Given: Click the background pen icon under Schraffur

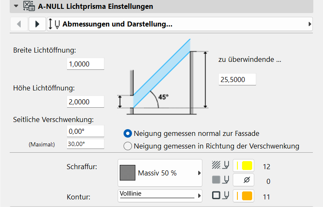Looking at the screenshot, I should 220,181.
